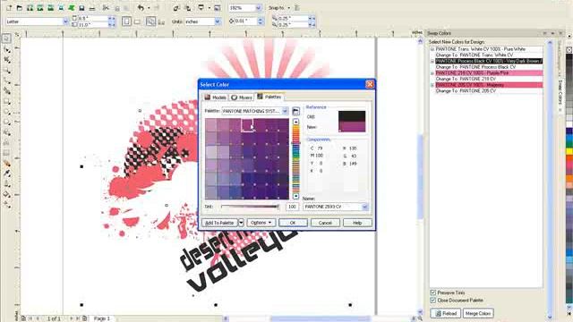Select the Change To: PANTONE 218 CV row
The width and height of the screenshot is (573, 322).
[466, 79]
